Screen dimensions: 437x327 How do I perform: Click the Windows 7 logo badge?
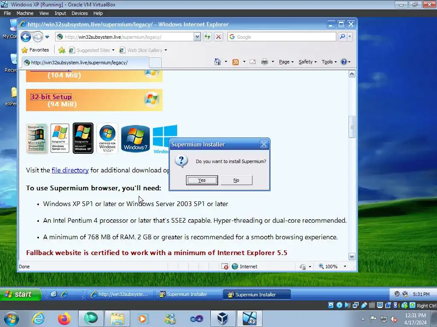[x=135, y=138]
